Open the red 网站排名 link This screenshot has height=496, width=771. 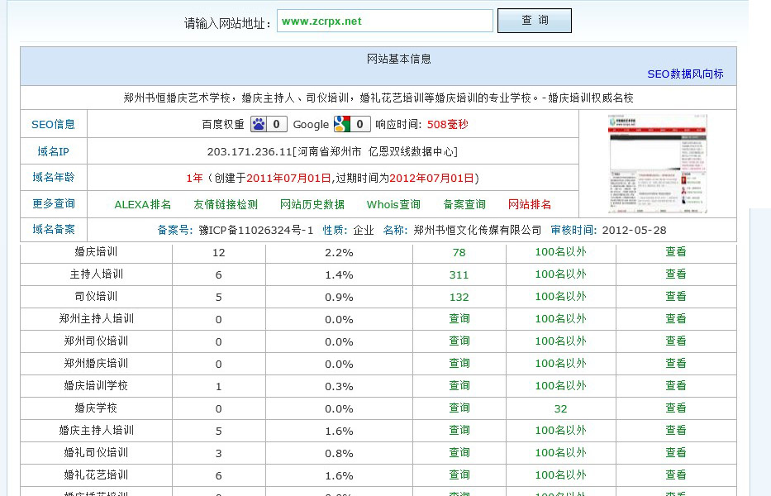530,204
